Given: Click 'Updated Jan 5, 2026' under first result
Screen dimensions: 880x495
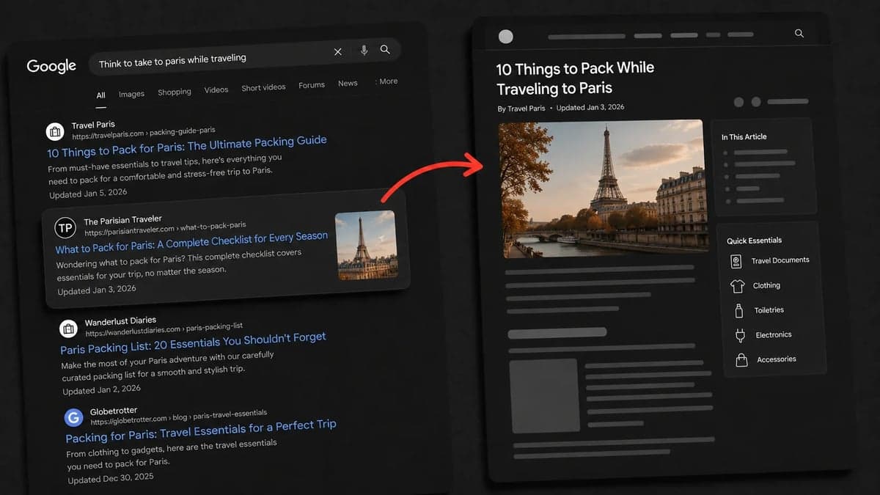Looking at the screenshot, I should pos(88,194).
